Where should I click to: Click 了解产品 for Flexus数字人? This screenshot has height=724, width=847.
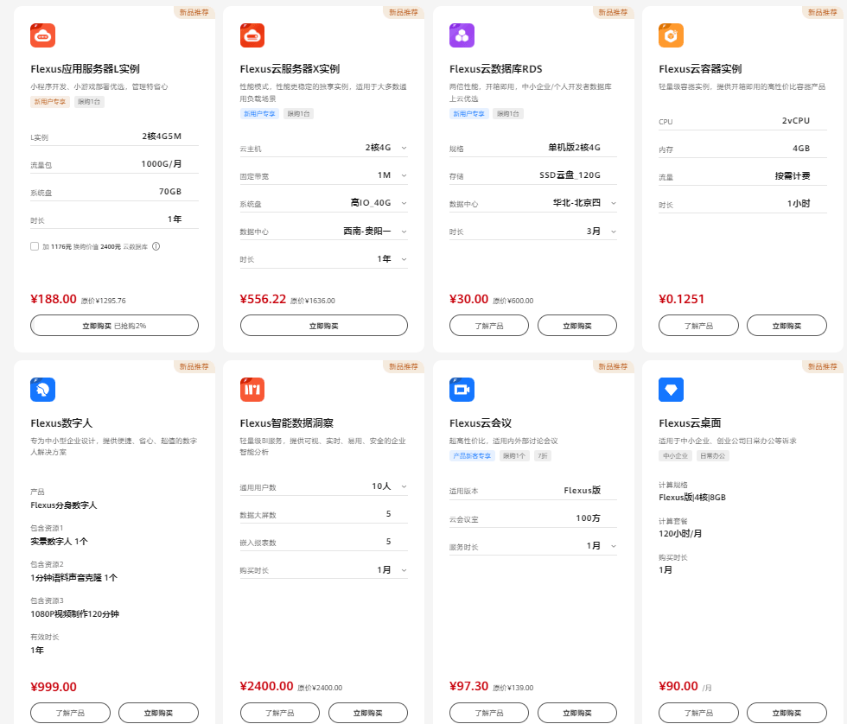point(70,713)
